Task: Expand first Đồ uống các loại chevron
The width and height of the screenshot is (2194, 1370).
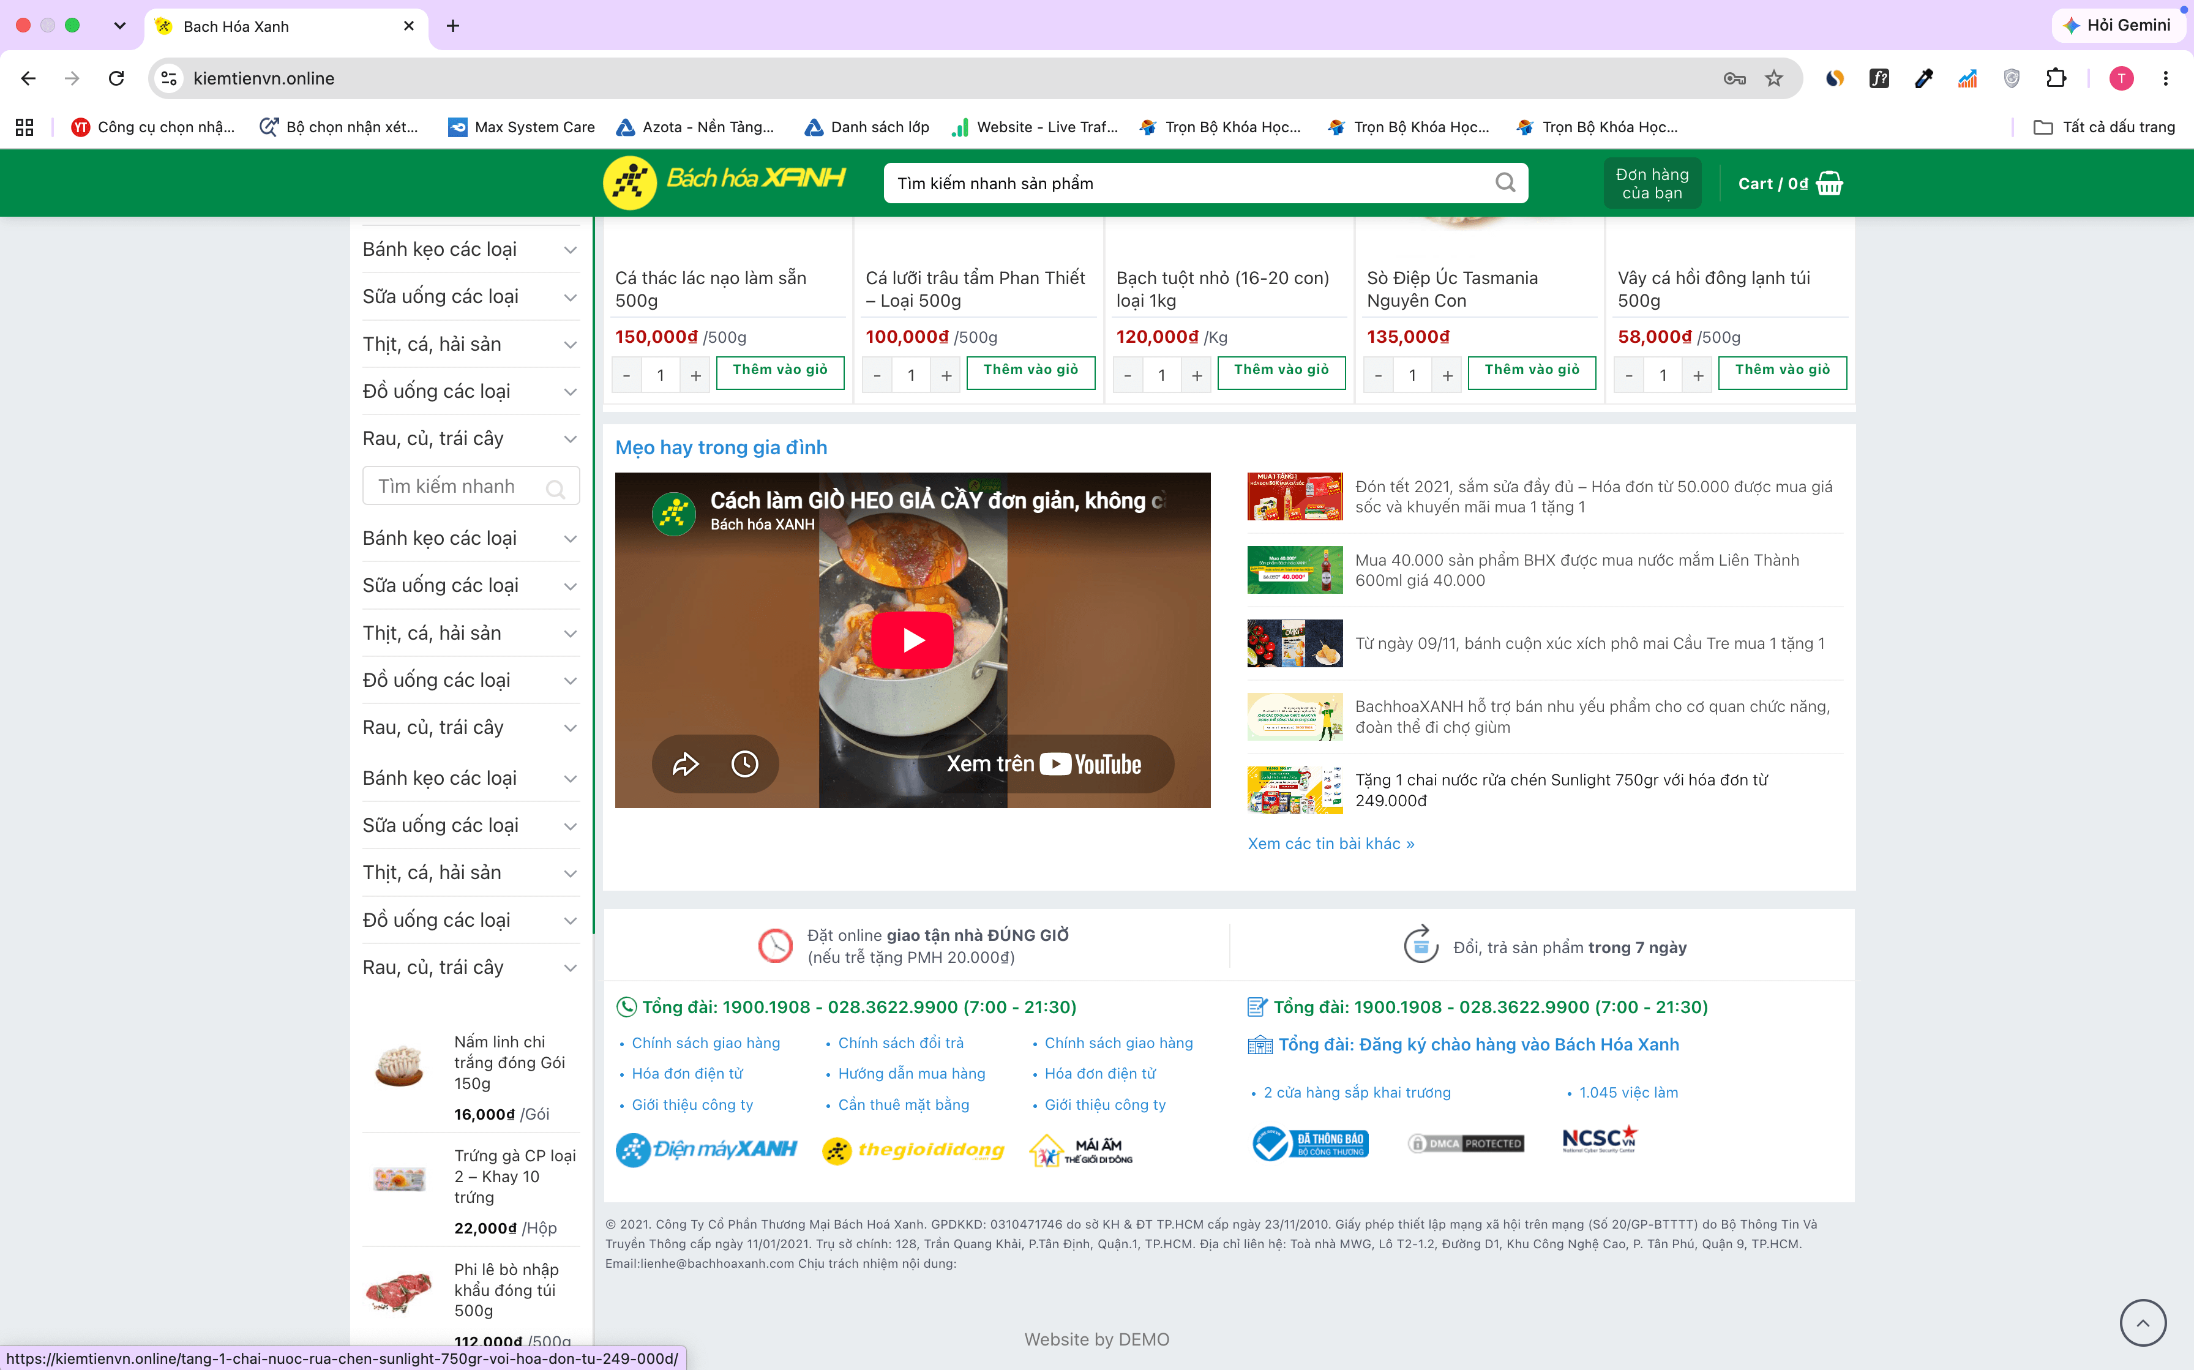Action: coord(571,391)
